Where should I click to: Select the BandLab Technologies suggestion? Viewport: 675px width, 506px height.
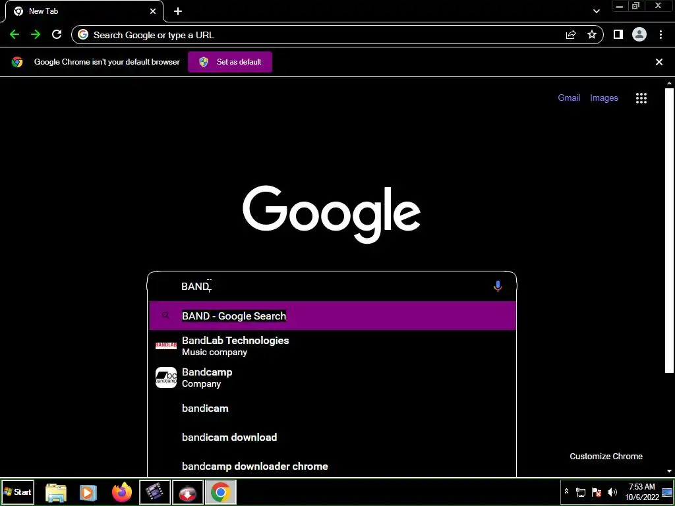(x=332, y=346)
